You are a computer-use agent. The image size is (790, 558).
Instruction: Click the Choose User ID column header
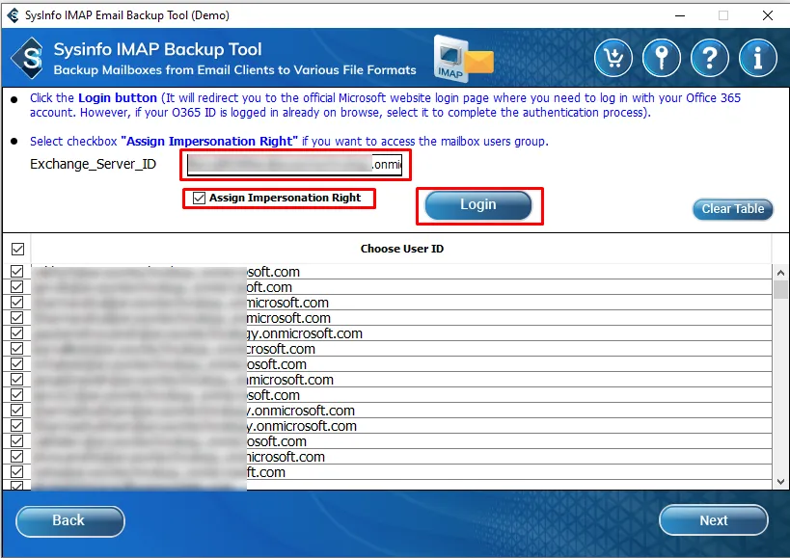[401, 249]
